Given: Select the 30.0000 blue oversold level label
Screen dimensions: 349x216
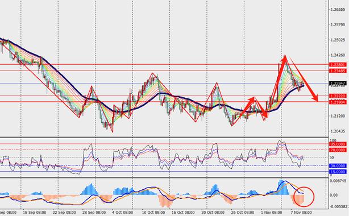Looking at the screenshot, I should click(338, 165).
